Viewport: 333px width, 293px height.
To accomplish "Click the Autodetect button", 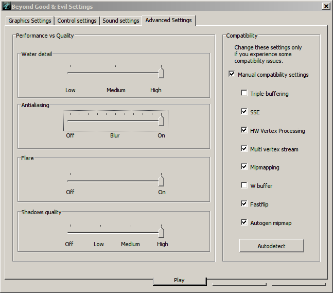I will [272, 246].
